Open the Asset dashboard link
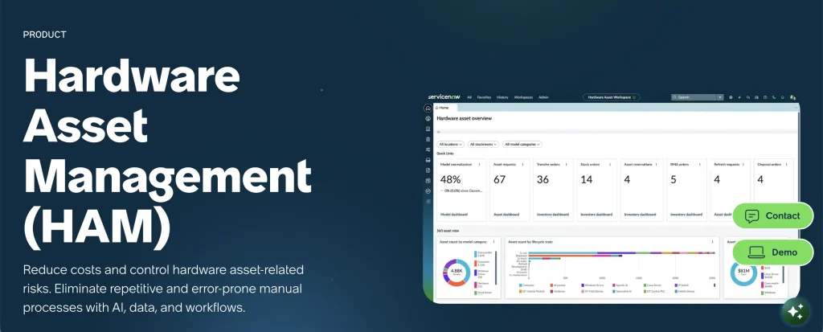The image size is (823, 332). (x=506, y=215)
